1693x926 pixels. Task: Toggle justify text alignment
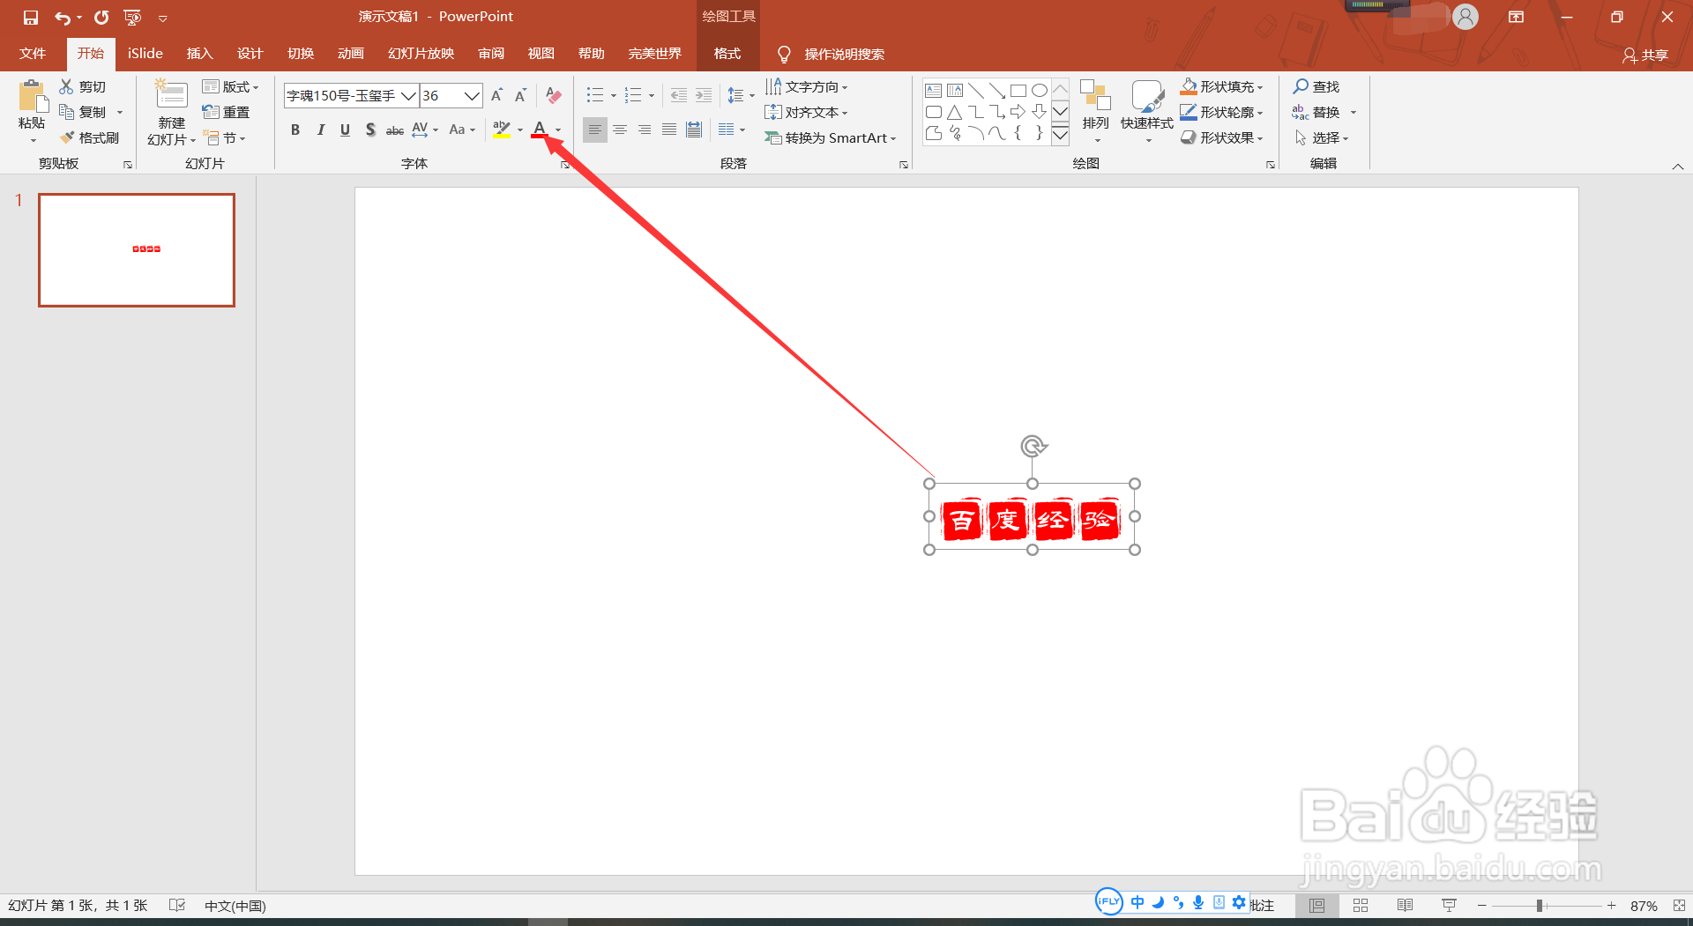point(669,130)
